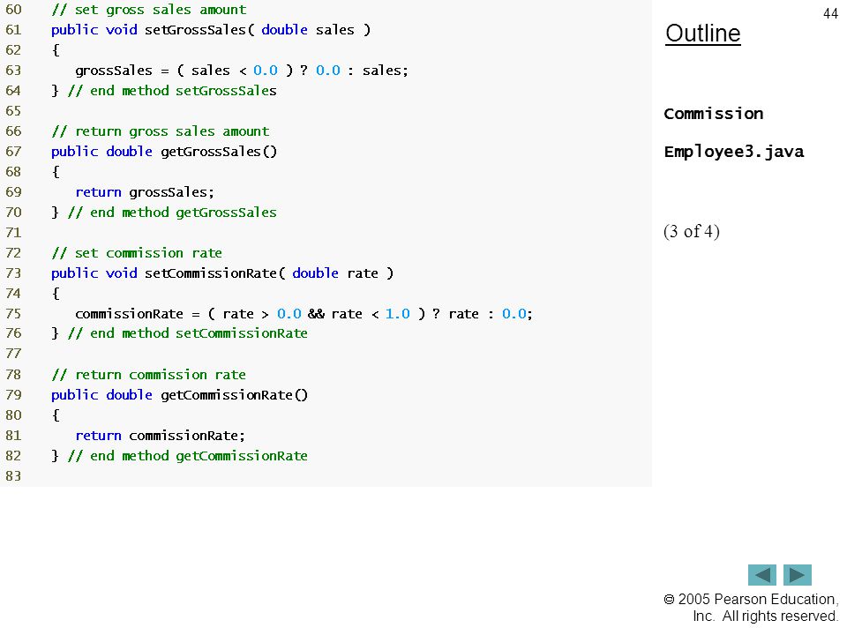The height and width of the screenshot is (635, 847).
Task: Click the setCommissionRate declaration on line 73
Action: point(222,273)
